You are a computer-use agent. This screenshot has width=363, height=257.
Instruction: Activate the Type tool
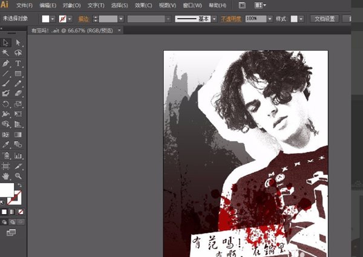[x=19, y=63]
